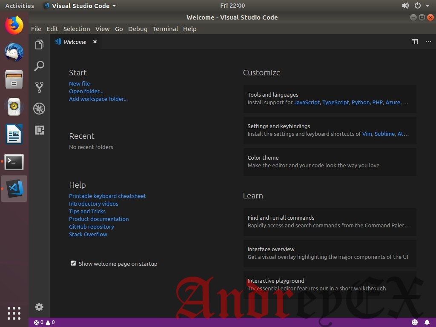Open LibreOffice Writer from the dock
This screenshot has width=436, height=327.
click(14, 134)
